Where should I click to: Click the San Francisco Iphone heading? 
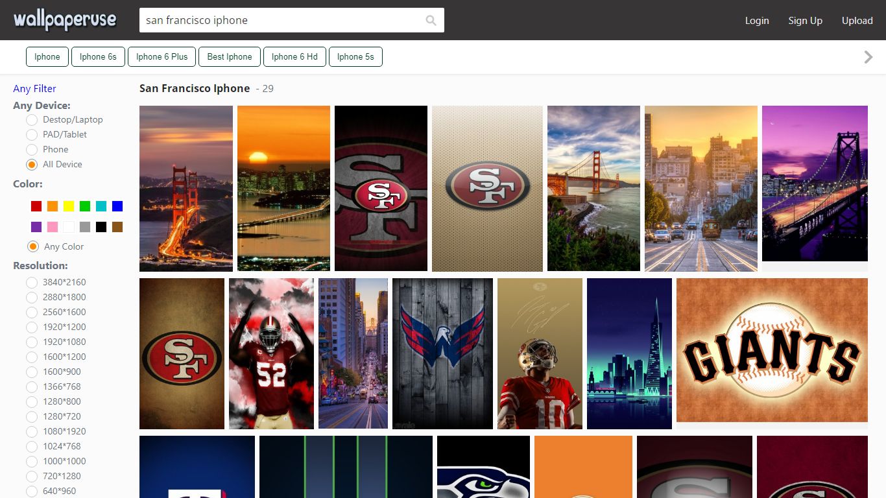(195, 88)
